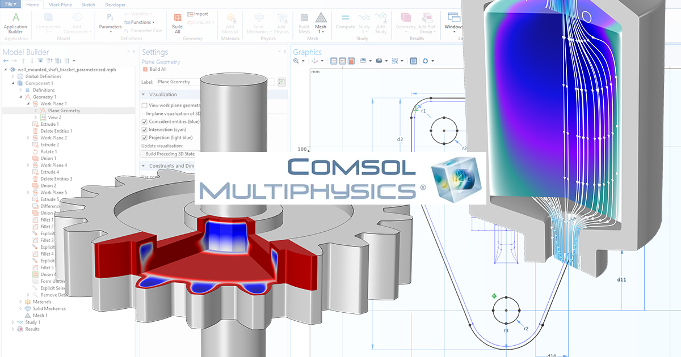
Task: Collapse the Constraints and Dimensions section
Action: [143, 166]
